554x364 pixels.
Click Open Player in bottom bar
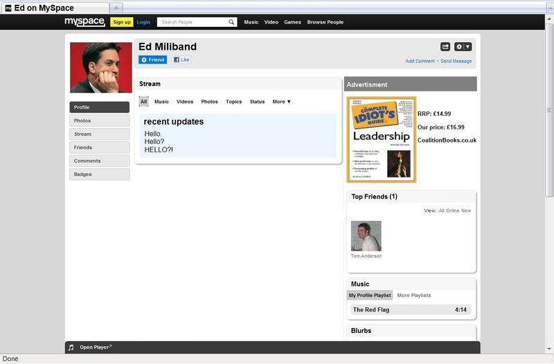click(x=96, y=347)
